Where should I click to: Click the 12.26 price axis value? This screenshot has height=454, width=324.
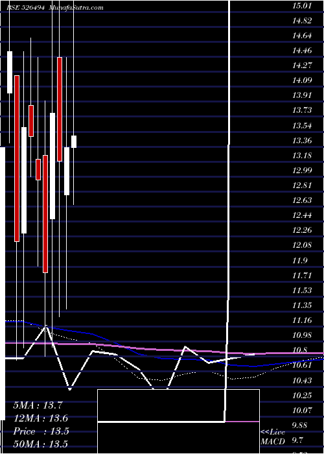pyautogui.click(x=302, y=230)
